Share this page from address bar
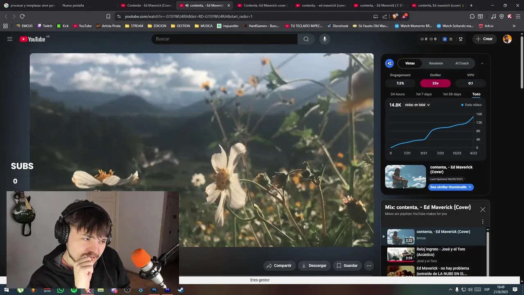The width and height of the screenshot is (524, 295). pyautogui.click(x=385, y=16)
